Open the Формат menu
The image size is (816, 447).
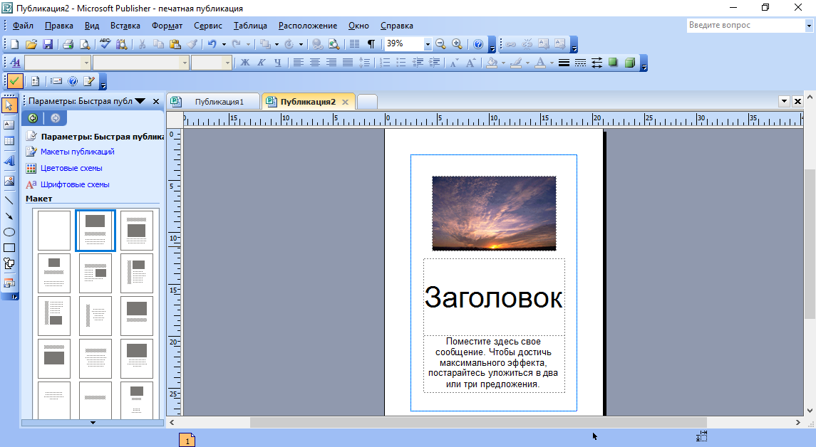point(167,26)
